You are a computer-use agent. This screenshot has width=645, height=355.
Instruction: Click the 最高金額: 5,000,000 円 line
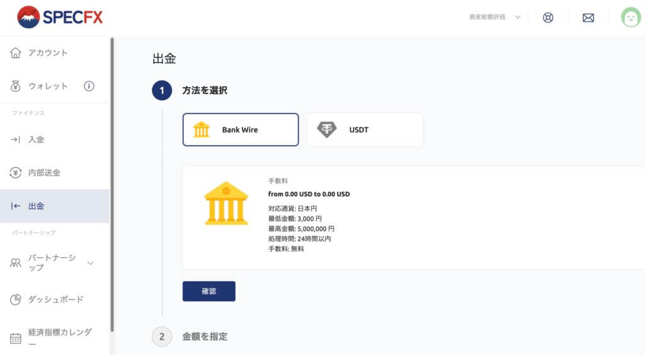pos(301,228)
